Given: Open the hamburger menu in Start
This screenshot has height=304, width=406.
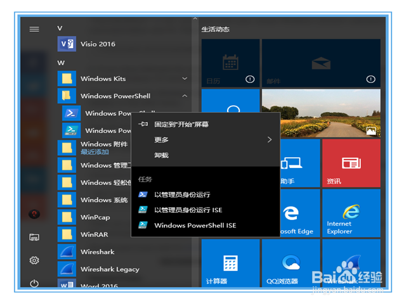Looking at the screenshot, I should tap(34, 29).
